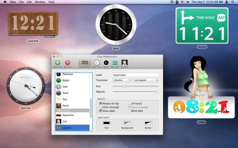The image size is (238, 148).
Task: Click the green Add new clock icon
Action: pos(57,63)
